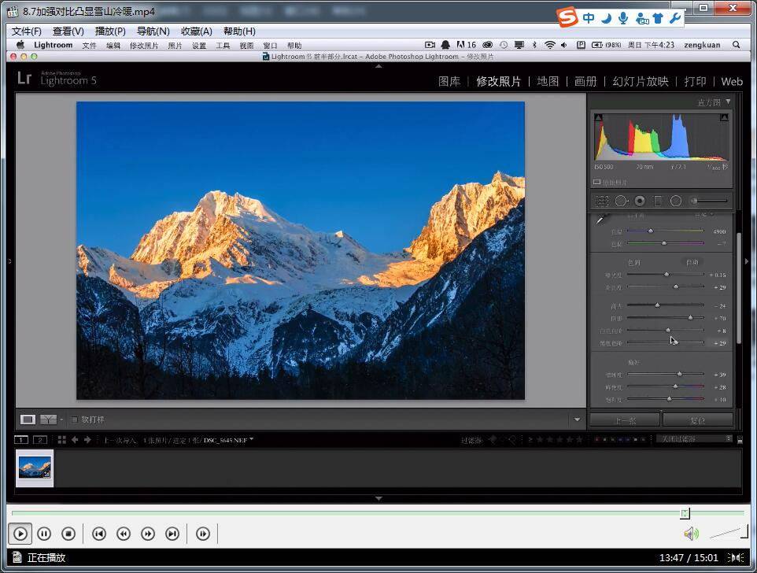
Task: Toggle the red color label filter
Action: (596, 440)
